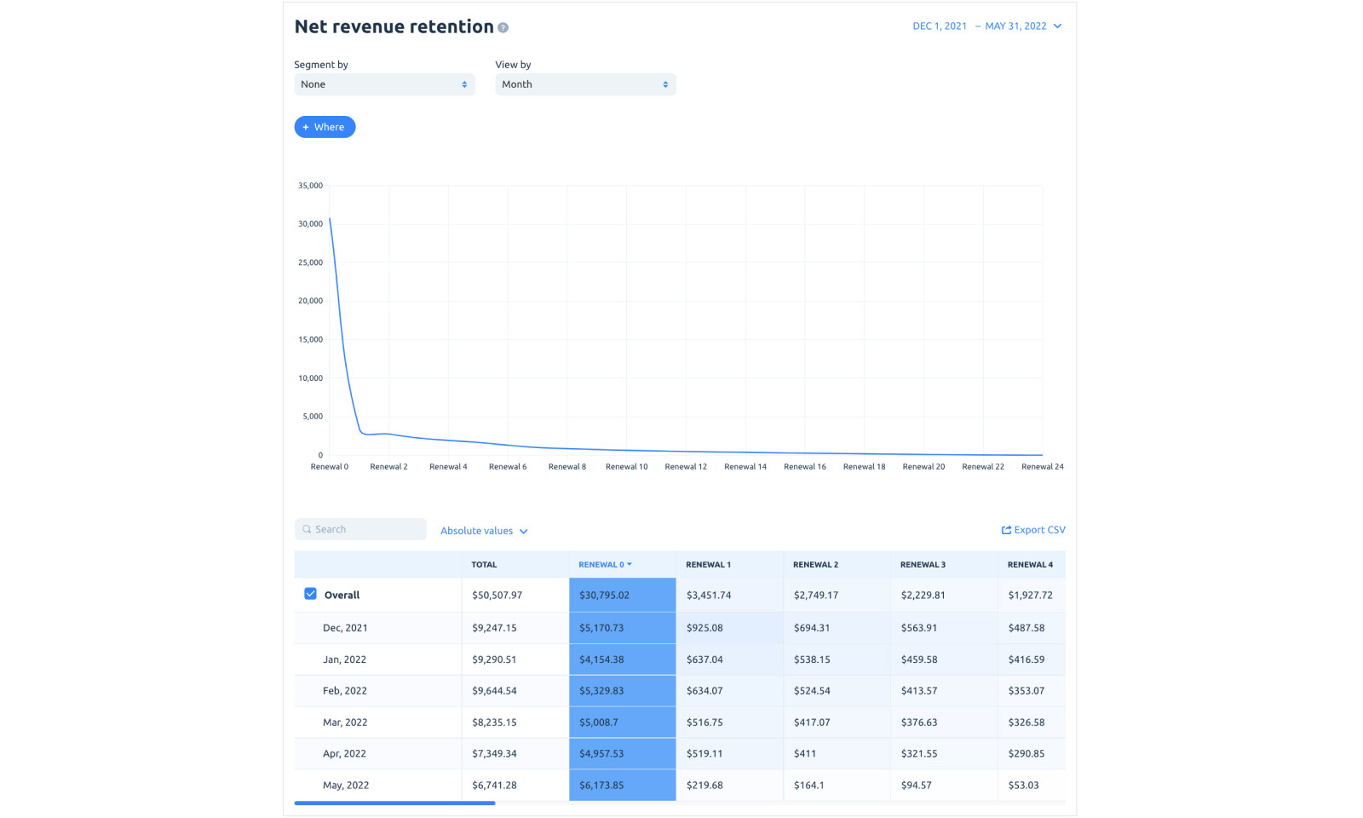Click the $6,173.85 cell for May 2022
1363x818 pixels.
(x=622, y=786)
